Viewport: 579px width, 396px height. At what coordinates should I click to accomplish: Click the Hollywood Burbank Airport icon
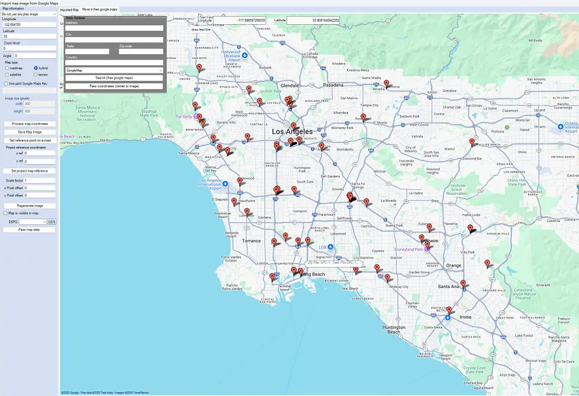245,55
